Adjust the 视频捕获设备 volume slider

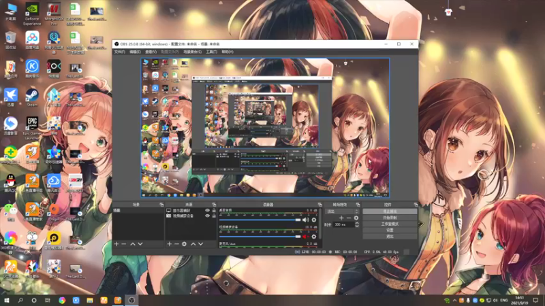(260, 237)
